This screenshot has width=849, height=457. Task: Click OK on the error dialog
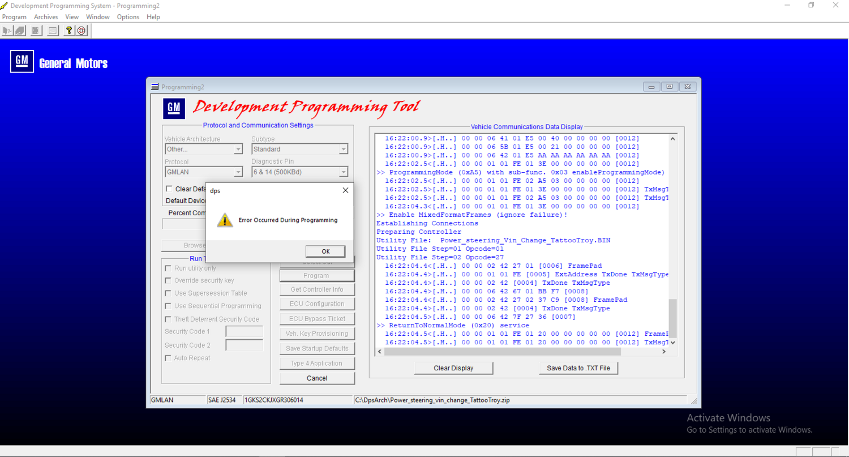325,251
